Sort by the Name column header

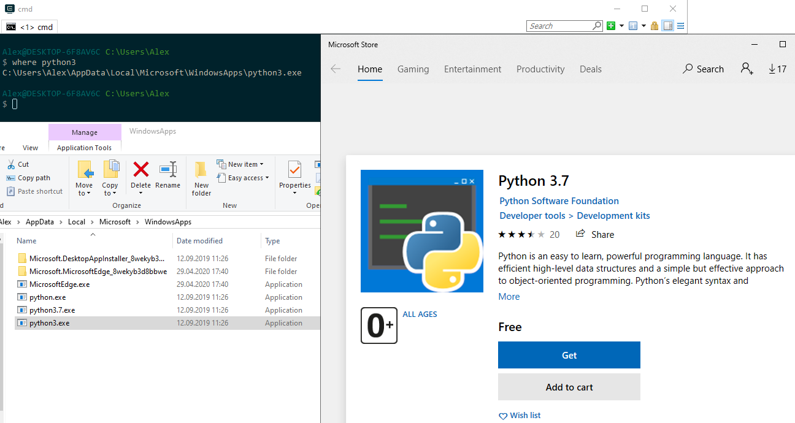coord(26,241)
